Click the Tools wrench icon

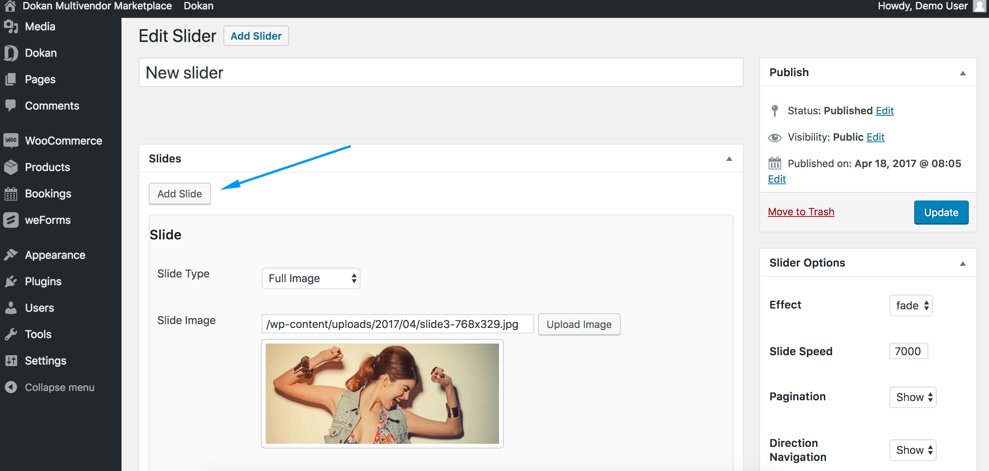(11, 334)
